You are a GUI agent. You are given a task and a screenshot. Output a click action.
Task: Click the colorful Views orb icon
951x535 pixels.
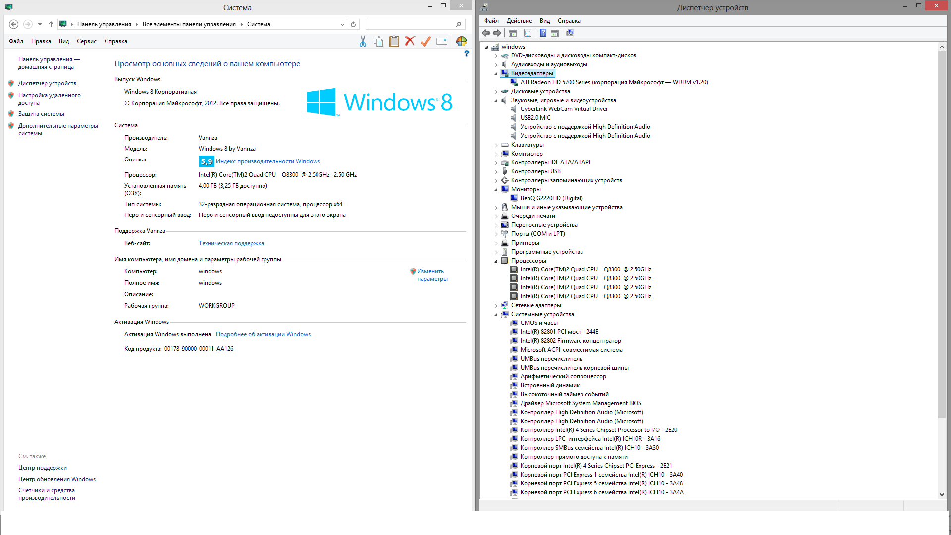(x=462, y=42)
